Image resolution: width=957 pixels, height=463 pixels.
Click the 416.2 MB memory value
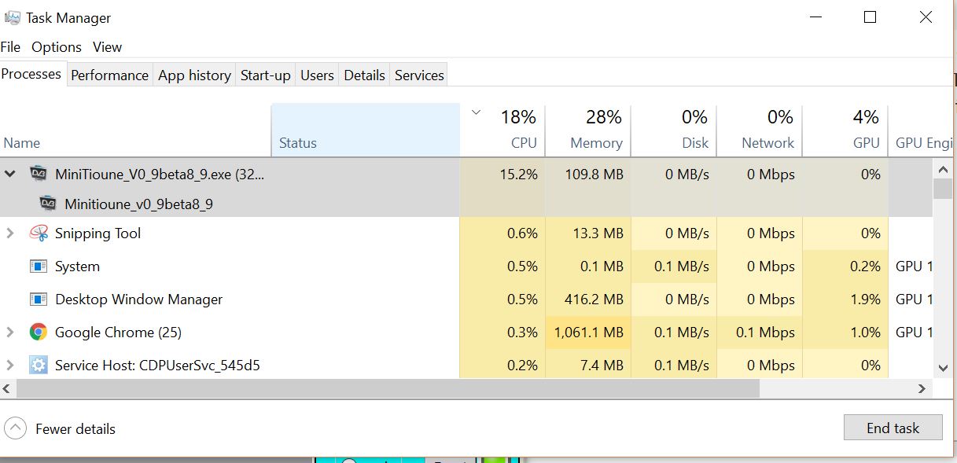point(594,299)
